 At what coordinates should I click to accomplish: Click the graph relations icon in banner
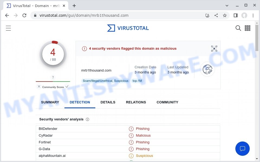[214, 49]
